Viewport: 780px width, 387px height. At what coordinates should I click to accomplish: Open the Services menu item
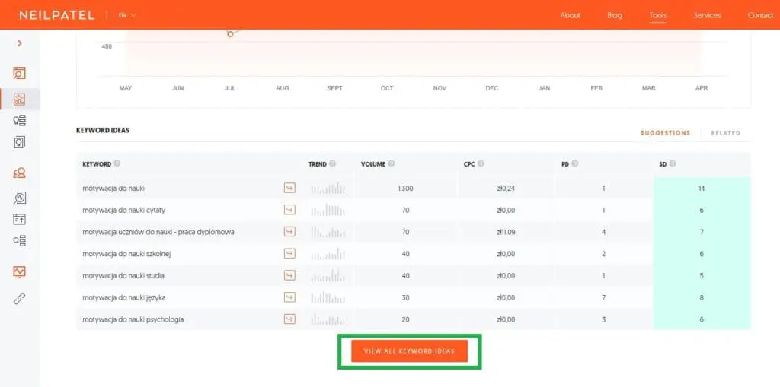[x=707, y=15]
